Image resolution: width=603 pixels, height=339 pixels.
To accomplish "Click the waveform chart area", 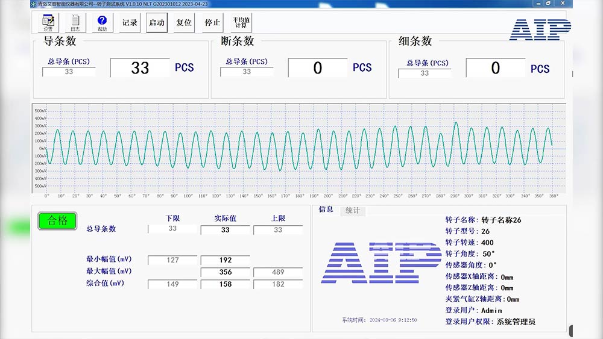I will 301,148.
